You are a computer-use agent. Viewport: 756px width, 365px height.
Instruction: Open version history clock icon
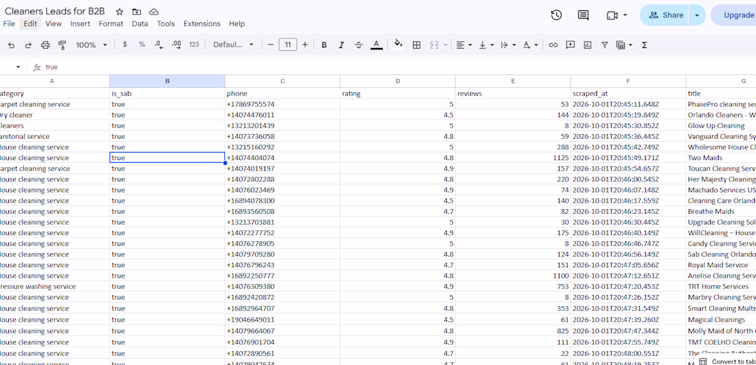click(x=556, y=15)
